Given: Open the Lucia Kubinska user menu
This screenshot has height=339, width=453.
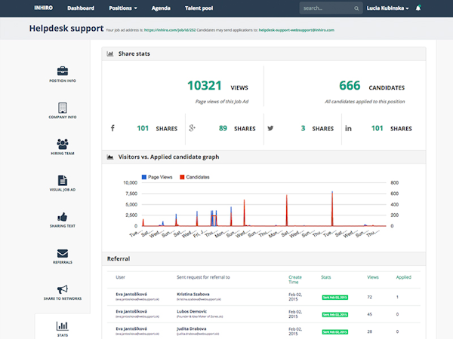Looking at the screenshot, I should pyautogui.click(x=387, y=8).
